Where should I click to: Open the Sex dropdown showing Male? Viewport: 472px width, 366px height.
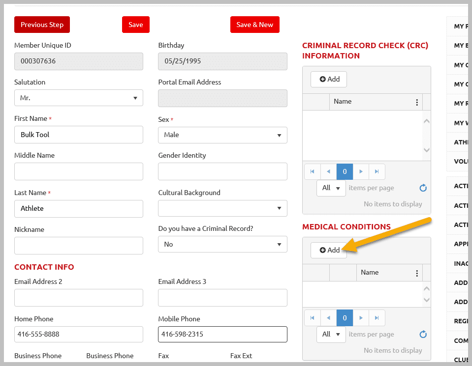click(223, 135)
